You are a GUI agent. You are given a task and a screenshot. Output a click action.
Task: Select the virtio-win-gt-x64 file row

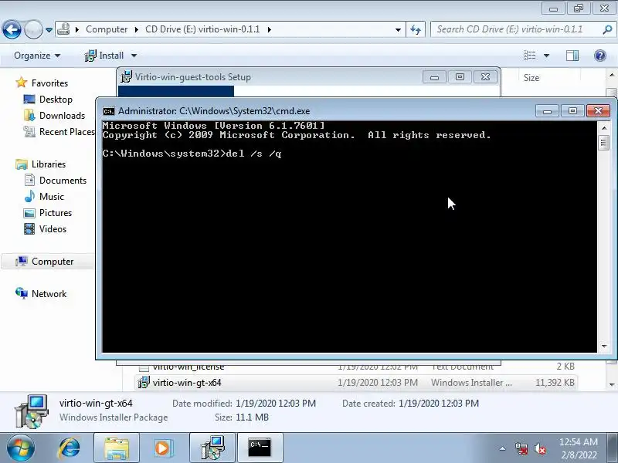[x=356, y=382]
